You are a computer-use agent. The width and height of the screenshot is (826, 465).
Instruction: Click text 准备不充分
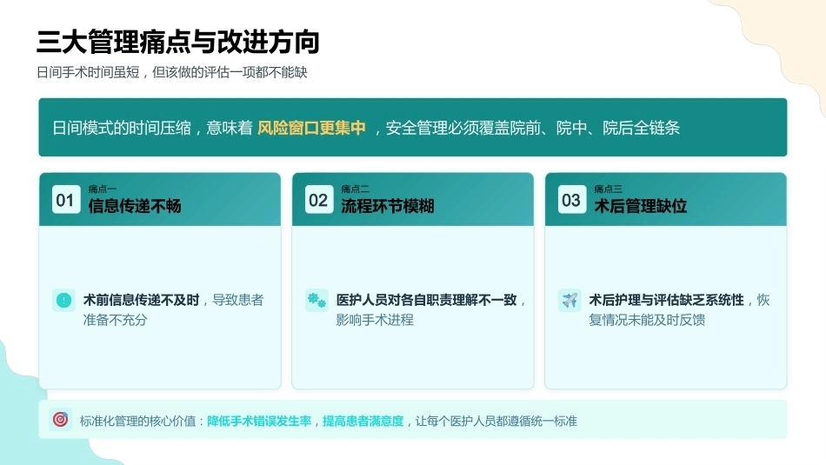click(x=115, y=320)
